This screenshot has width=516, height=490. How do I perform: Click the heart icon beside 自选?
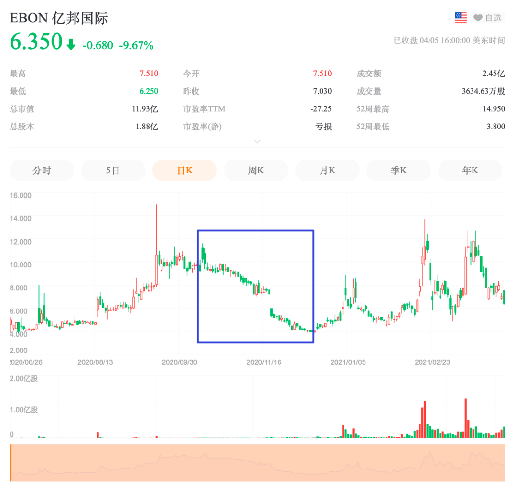point(477,18)
